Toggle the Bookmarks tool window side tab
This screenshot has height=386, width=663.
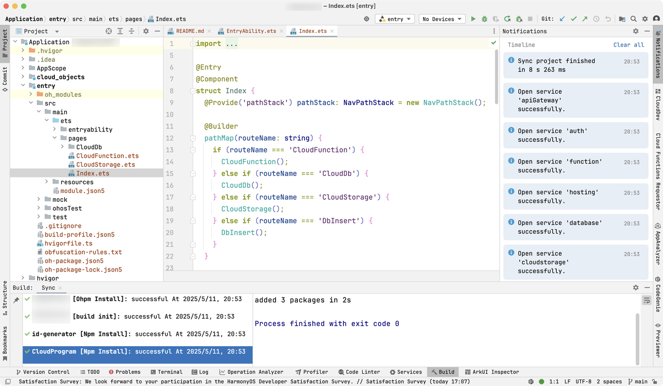click(5, 343)
